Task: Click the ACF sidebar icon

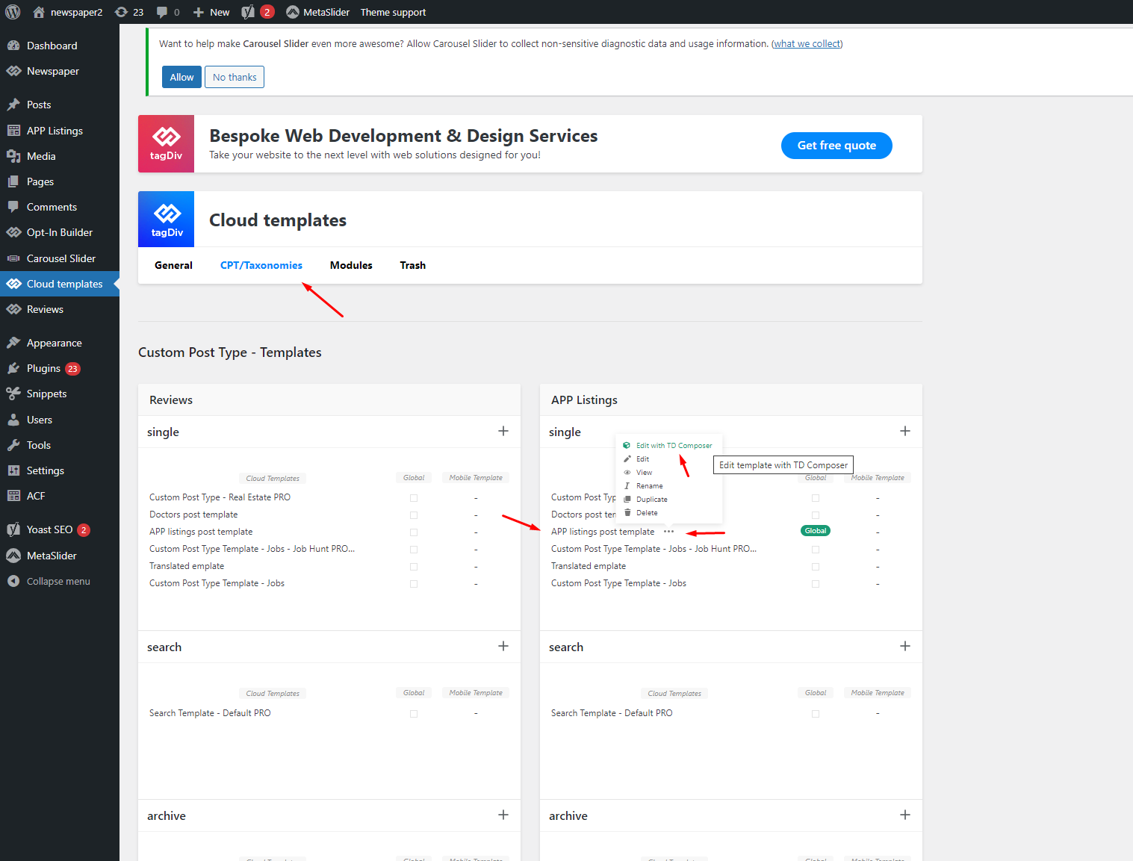Action: pyautogui.click(x=13, y=496)
